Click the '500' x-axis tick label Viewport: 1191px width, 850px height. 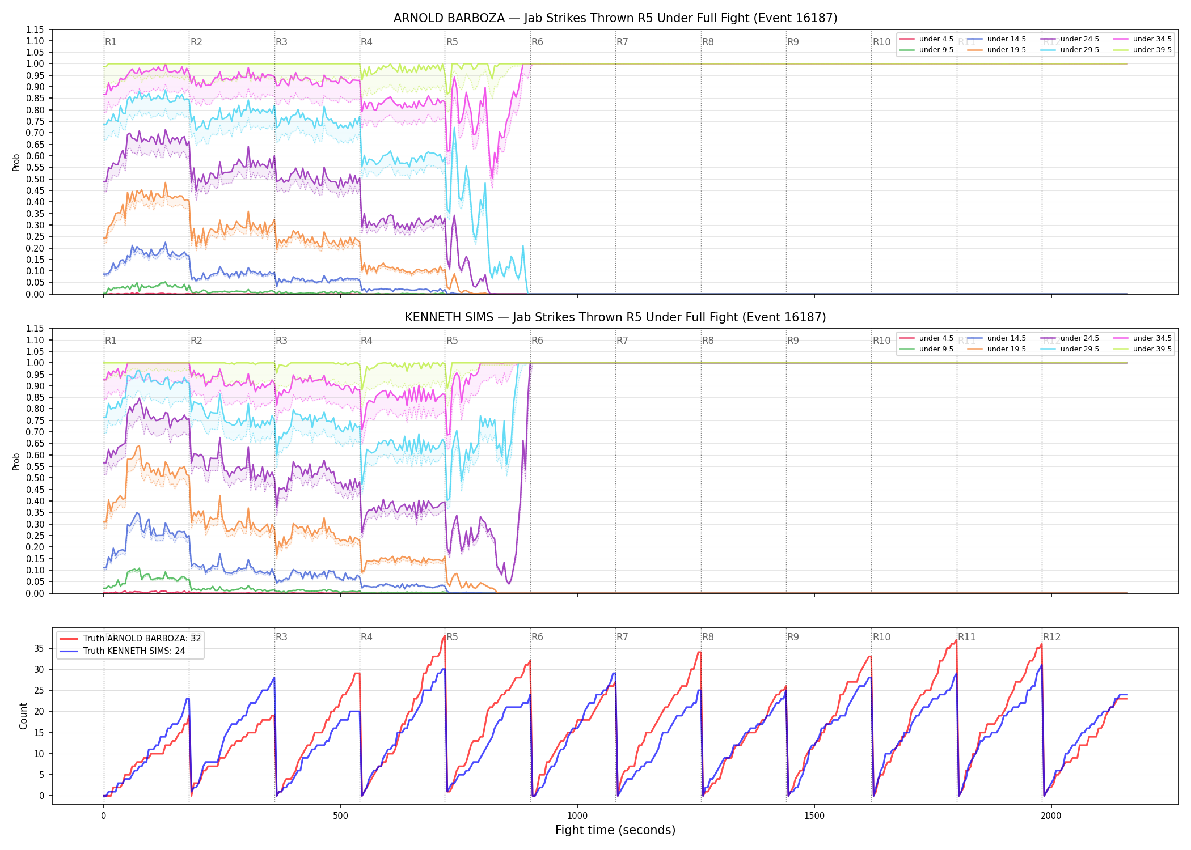click(x=340, y=815)
